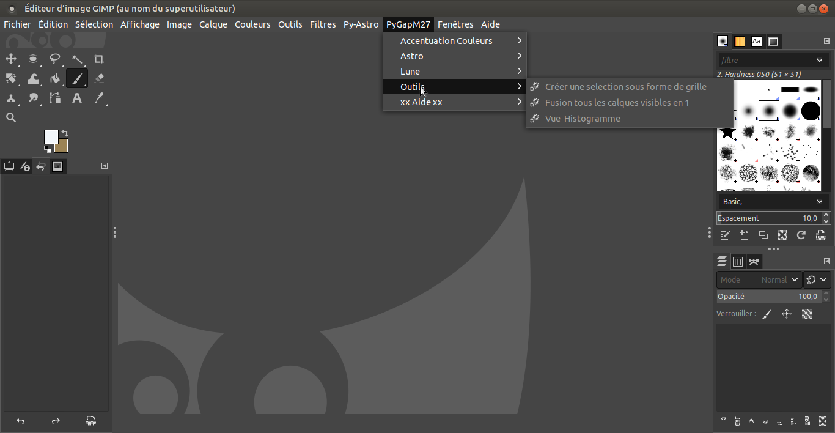The width and height of the screenshot is (835, 433).
Task: Select the Text tool
Action: pos(77,98)
